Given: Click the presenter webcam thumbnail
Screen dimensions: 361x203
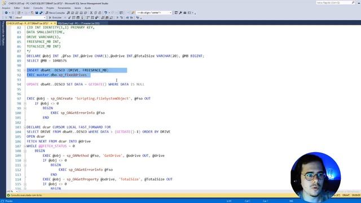Looking at the screenshot, I should pos(316,177).
